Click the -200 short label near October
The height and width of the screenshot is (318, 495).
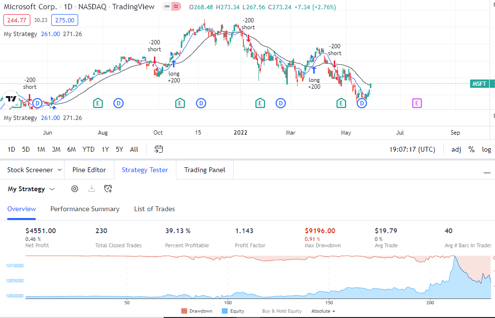tap(154, 46)
